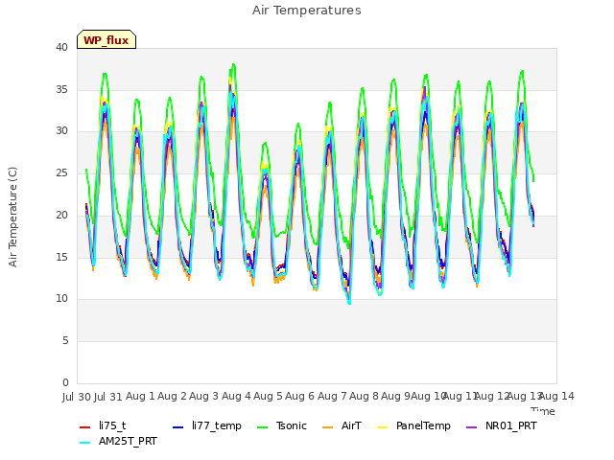Viewport: 614px width, 460px height.
Task: Click the Aug 5 tick label
Action: 268,396
